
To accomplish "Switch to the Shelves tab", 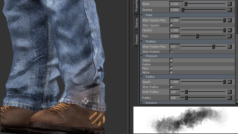I will pos(137,23).
